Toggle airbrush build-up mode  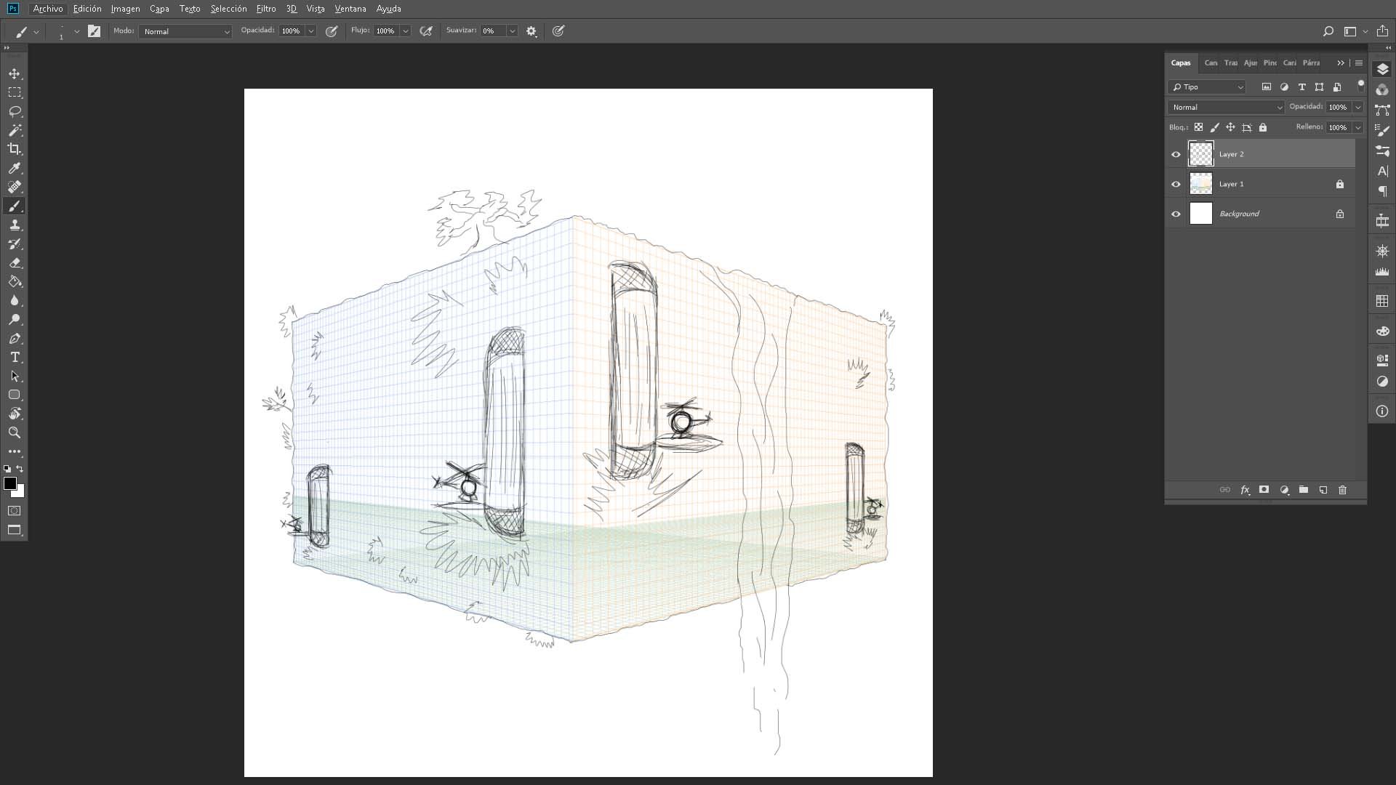426,31
